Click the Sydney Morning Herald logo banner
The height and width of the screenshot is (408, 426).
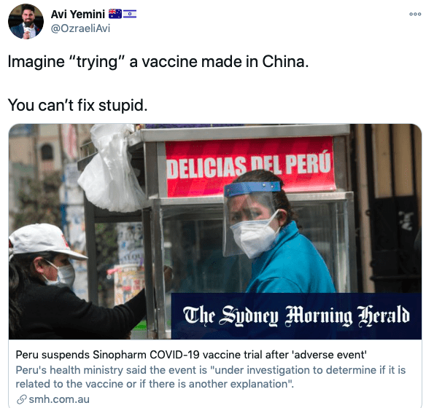(296, 315)
